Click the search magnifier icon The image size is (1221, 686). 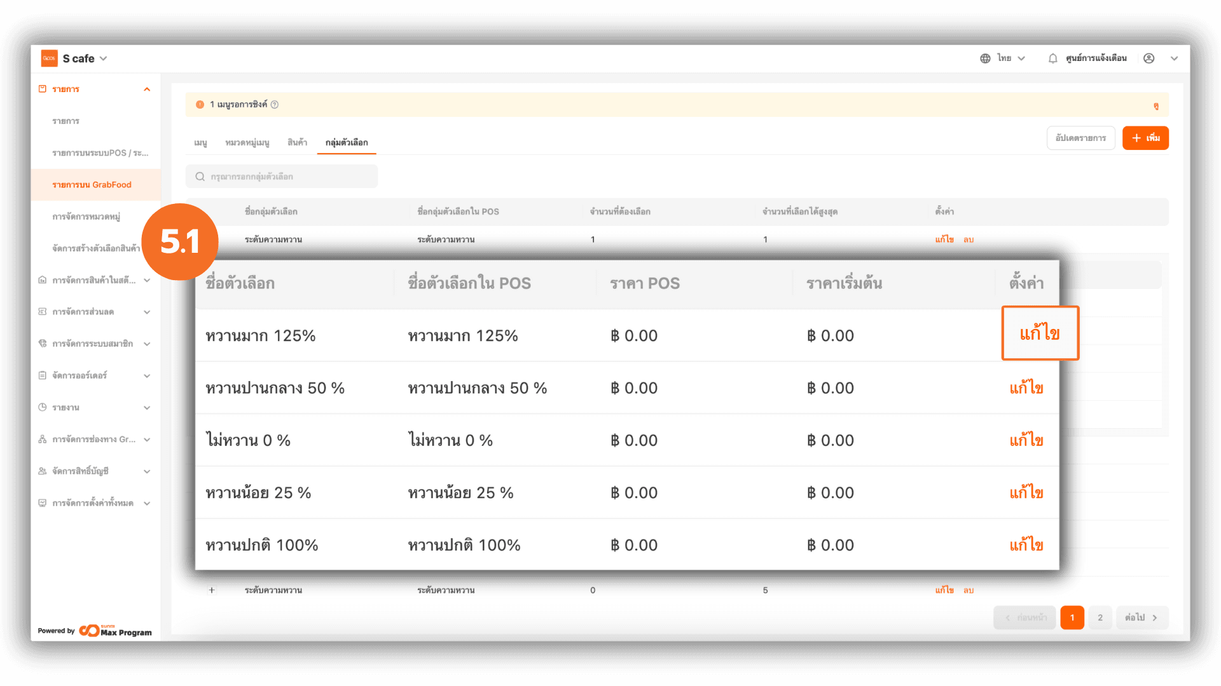[200, 177]
